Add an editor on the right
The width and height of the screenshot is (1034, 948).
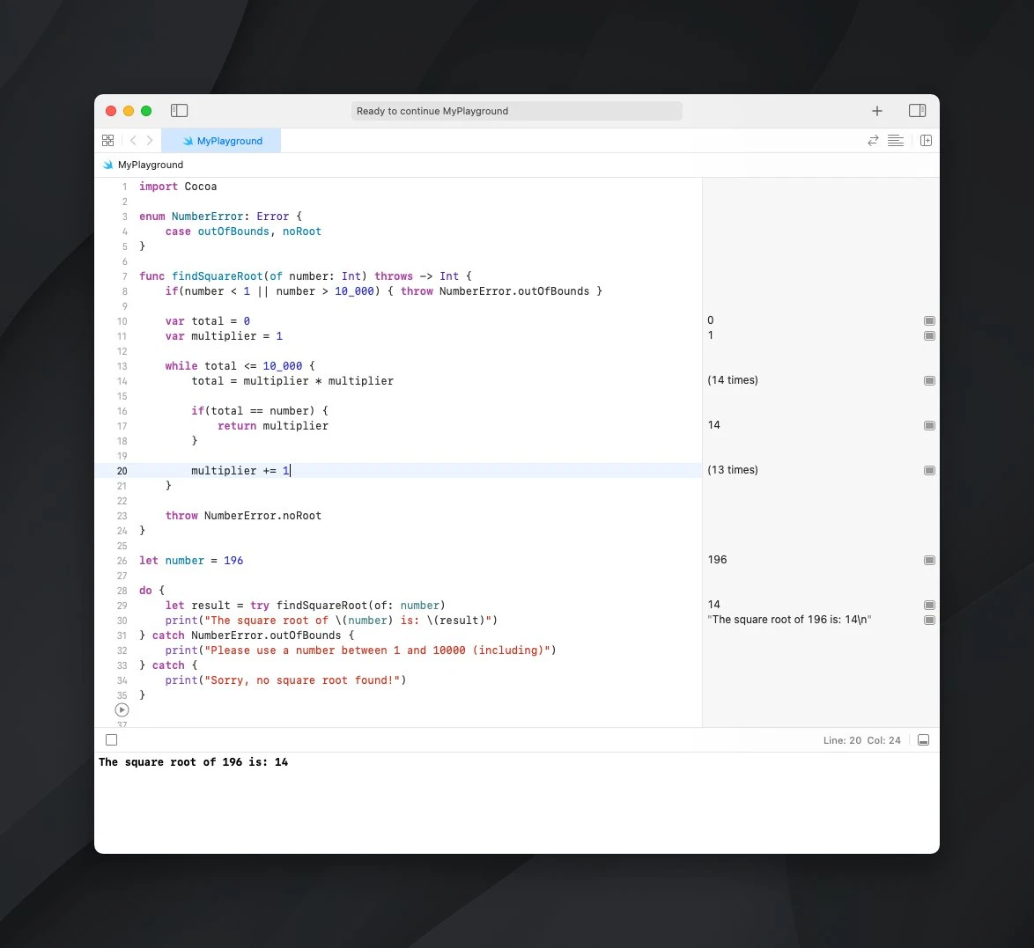(x=926, y=141)
